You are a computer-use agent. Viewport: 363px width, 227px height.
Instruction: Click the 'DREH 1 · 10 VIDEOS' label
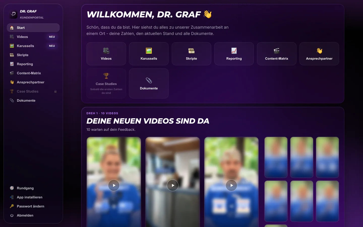[102, 113]
